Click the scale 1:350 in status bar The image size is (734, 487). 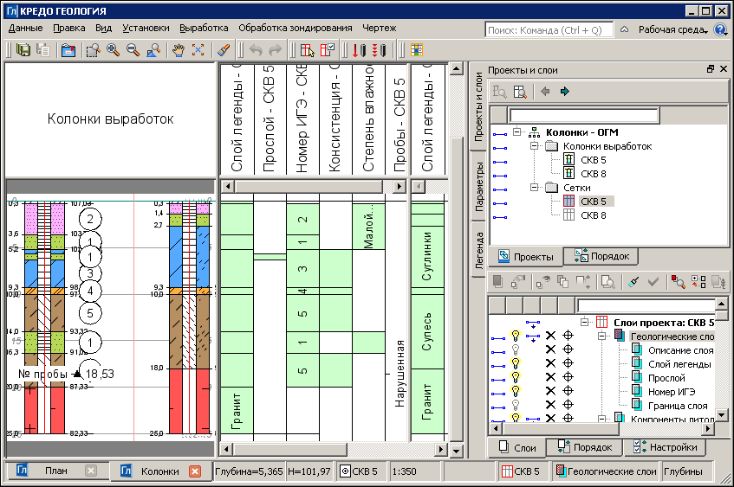(404, 471)
